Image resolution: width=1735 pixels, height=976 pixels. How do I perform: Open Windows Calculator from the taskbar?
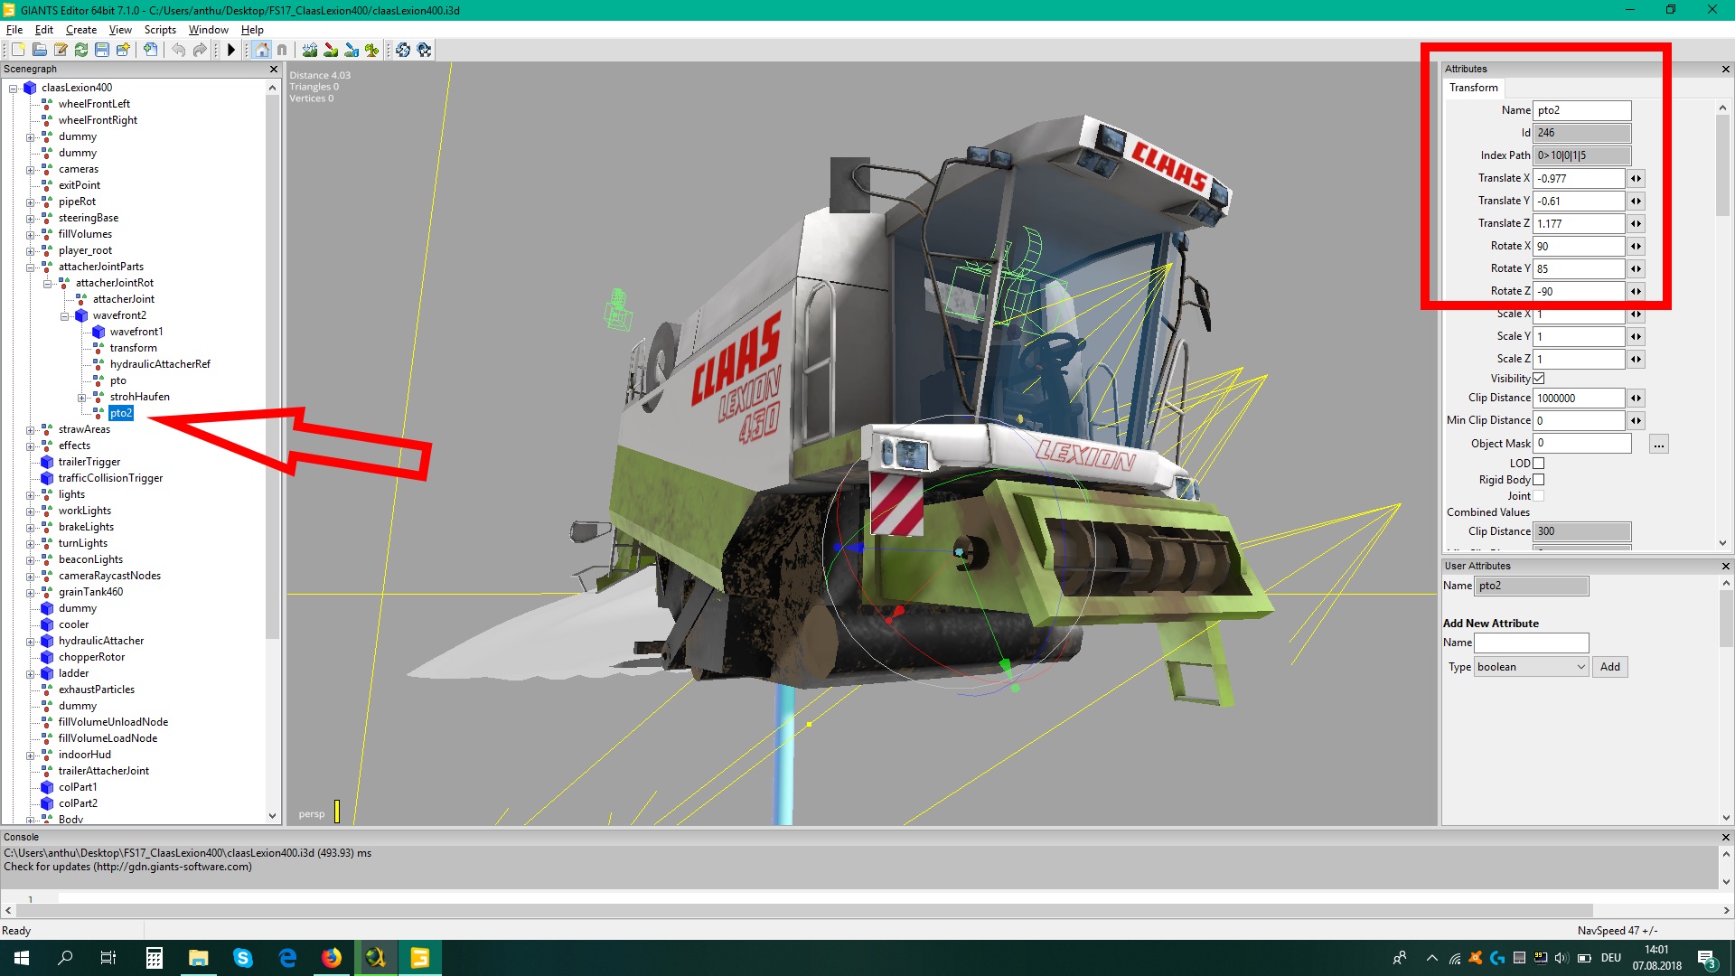(x=154, y=958)
